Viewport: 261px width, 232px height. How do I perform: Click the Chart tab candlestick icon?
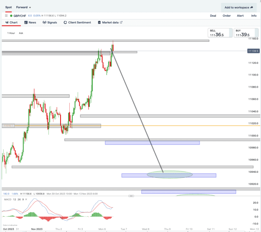coord(7,23)
